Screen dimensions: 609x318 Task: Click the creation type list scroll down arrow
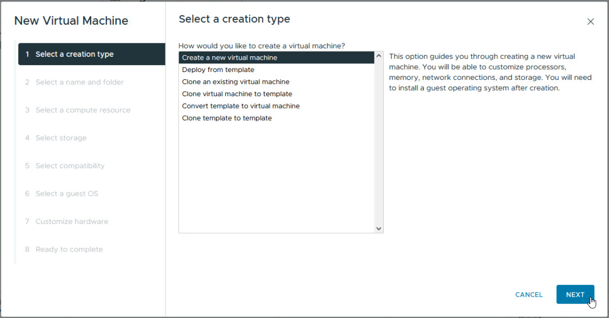[x=379, y=228]
